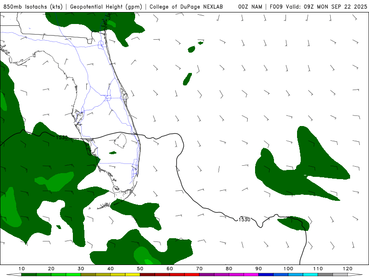
Task: Click the legend value 20
Action: coord(51,269)
